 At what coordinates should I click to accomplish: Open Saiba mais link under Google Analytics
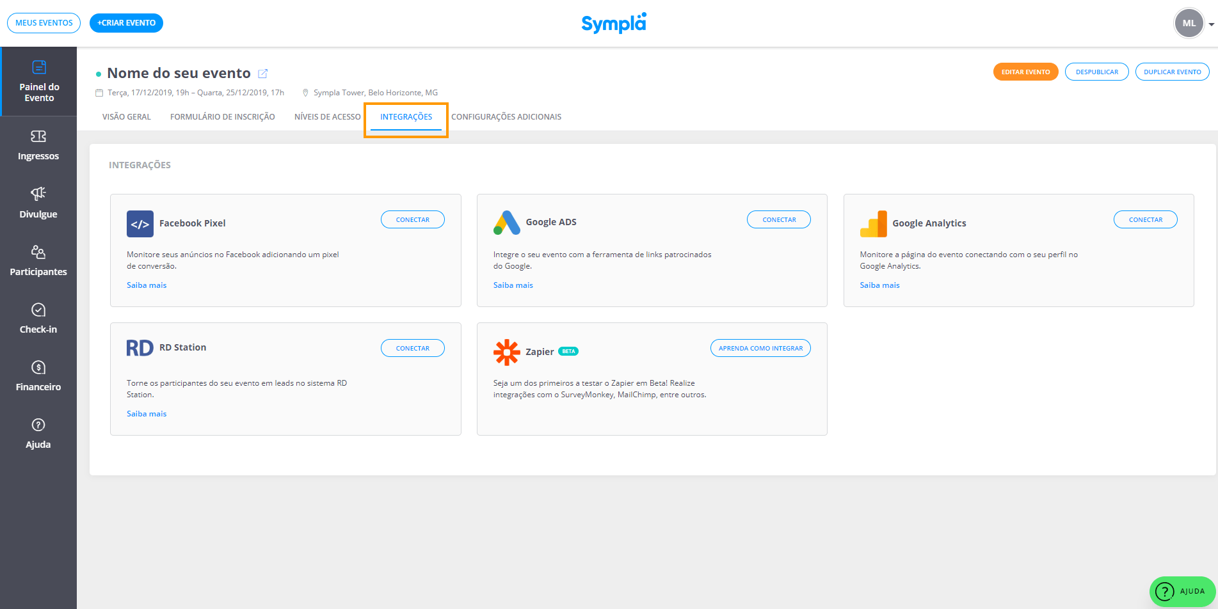pyautogui.click(x=879, y=285)
